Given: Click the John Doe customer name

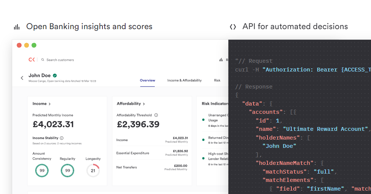Looking at the screenshot, I should [x=39, y=76].
